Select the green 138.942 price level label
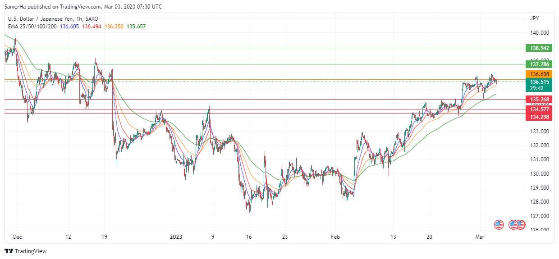This screenshot has width=559, height=259. coord(539,48)
